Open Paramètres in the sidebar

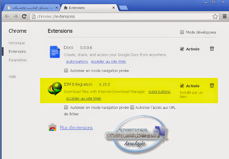(18, 60)
